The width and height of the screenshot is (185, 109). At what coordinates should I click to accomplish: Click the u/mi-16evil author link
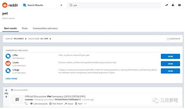[49, 100]
